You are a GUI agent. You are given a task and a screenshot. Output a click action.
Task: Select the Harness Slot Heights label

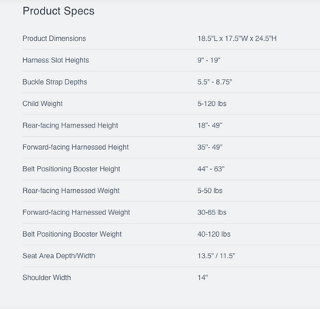click(55, 60)
